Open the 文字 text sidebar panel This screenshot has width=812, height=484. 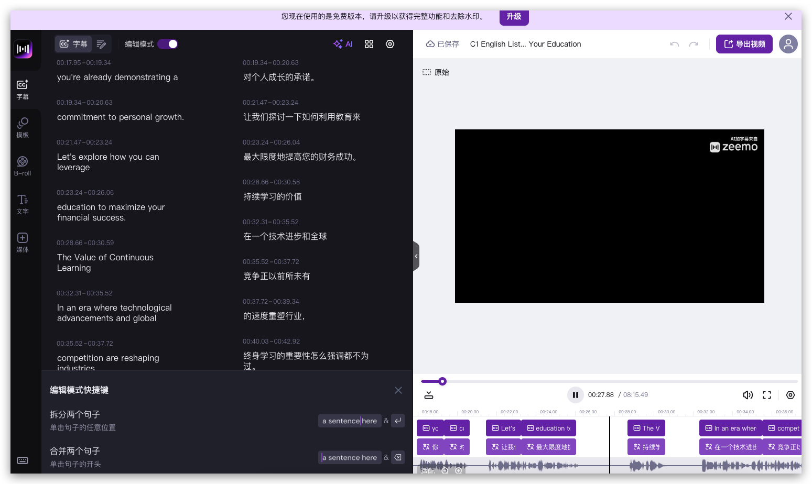(23, 205)
